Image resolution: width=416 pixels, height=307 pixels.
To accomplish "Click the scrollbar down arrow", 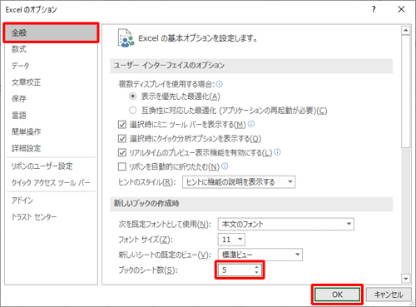I will [x=406, y=279].
